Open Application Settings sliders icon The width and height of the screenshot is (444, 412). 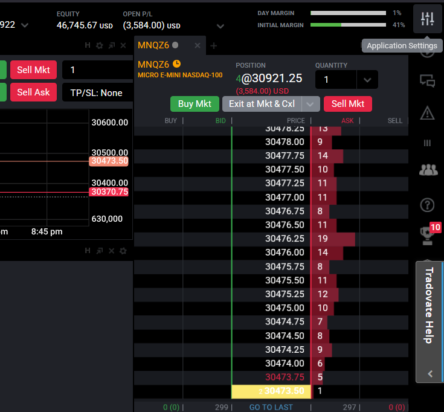427,19
